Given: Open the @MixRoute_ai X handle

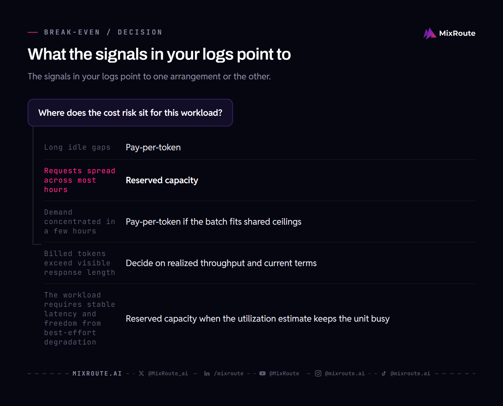Looking at the screenshot, I should click(x=168, y=373).
